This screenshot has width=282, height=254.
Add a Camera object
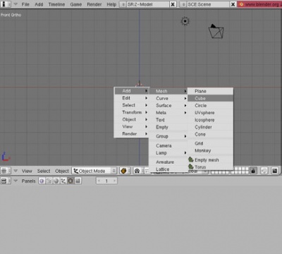[x=168, y=145]
